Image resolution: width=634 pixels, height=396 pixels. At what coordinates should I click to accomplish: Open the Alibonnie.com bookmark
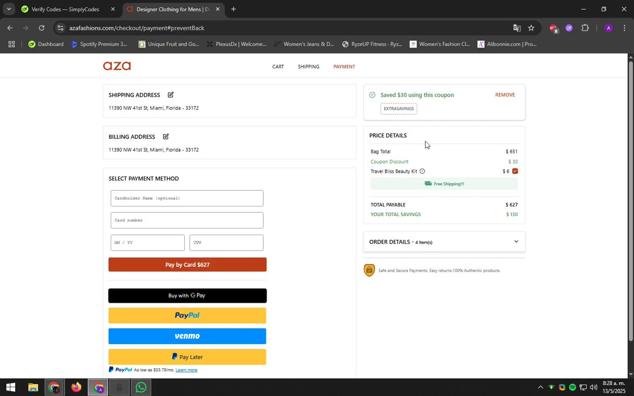[x=507, y=44]
